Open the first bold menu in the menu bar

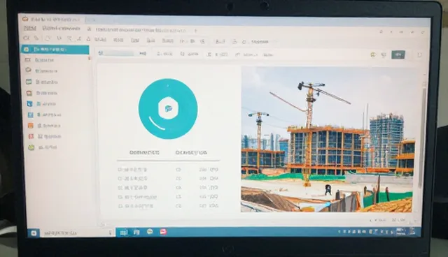pyautogui.click(x=30, y=28)
